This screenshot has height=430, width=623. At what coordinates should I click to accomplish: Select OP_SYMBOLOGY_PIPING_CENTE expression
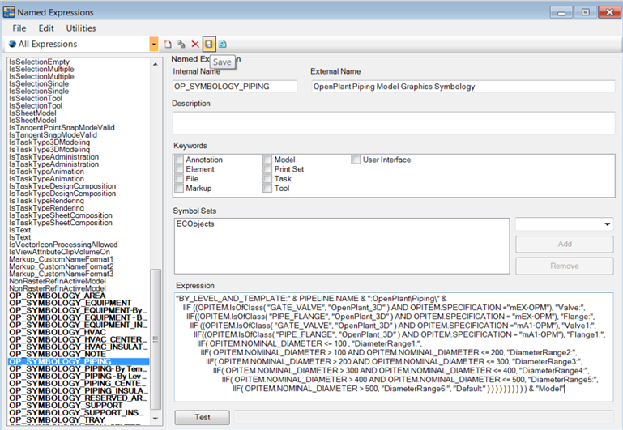tap(78, 384)
